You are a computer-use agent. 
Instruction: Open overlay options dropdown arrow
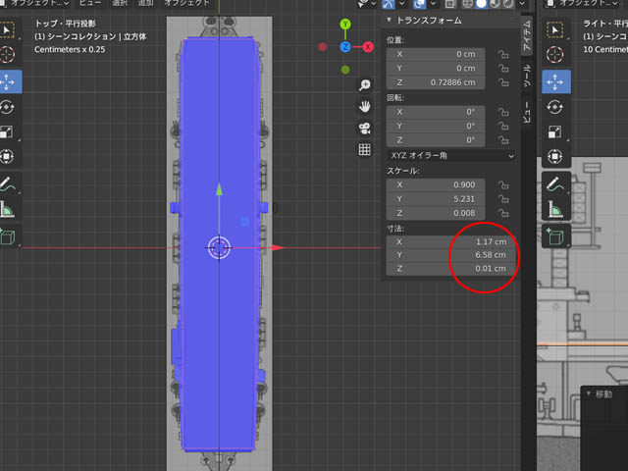(x=433, y=4)
